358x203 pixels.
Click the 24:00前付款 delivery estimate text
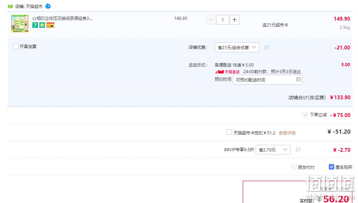(272, 72)
